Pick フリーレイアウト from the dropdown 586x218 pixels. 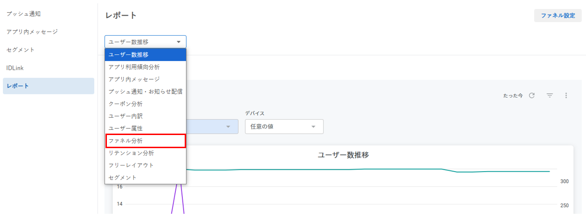click(x=145, y=165)
